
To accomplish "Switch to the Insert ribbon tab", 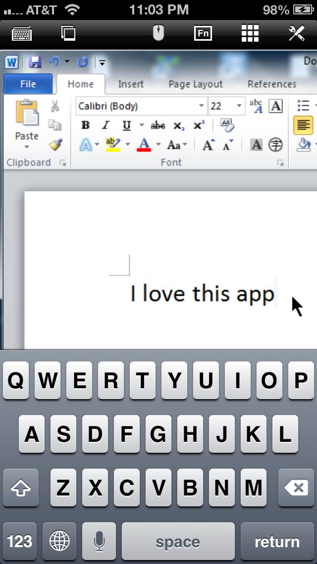I will [x=131, y=84].
